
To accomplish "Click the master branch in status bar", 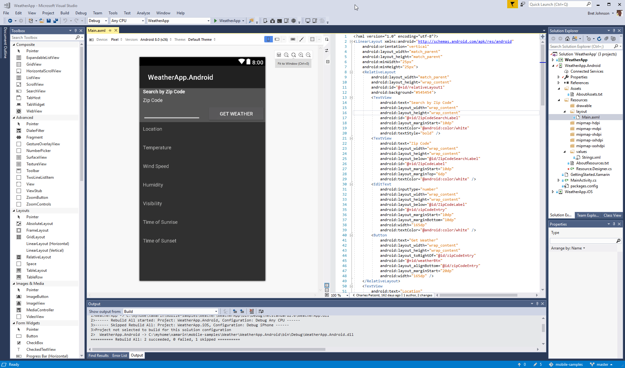I will click(601, 364).
